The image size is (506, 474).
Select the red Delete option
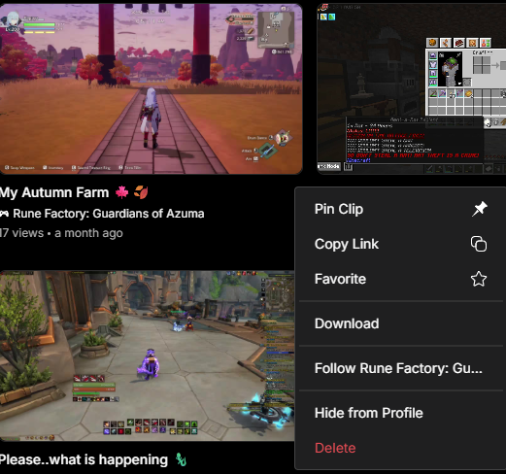tap(401, 448)
